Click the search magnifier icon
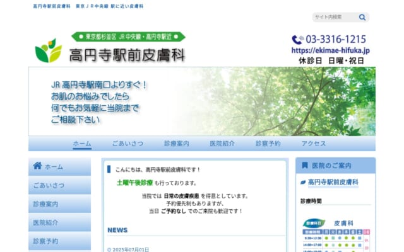Screen dimensions: 404x252 pyautogui.click(x=362, y=17)
